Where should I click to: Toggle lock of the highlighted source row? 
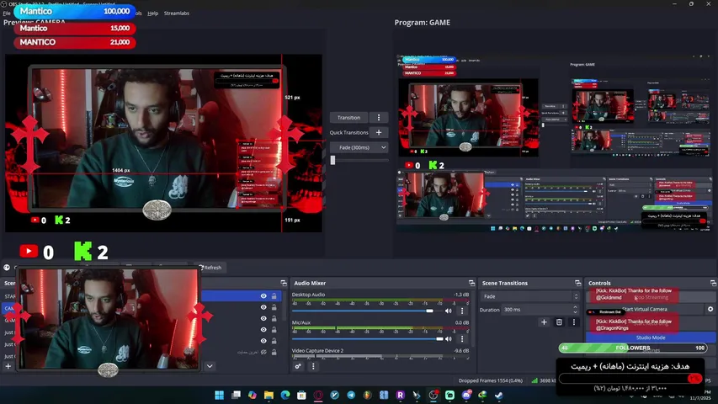coord(274,296)
